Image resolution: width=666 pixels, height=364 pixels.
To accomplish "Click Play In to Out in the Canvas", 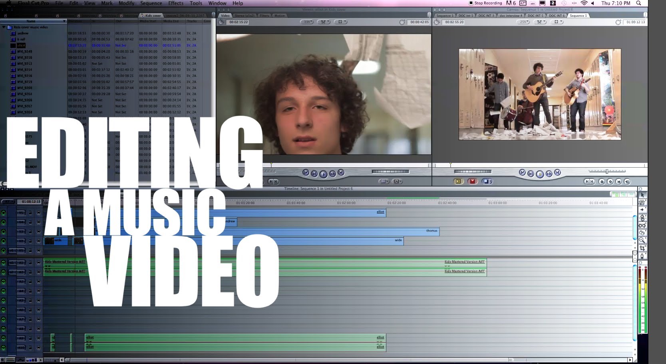I will pyautogui.click(x=531, y=174).
